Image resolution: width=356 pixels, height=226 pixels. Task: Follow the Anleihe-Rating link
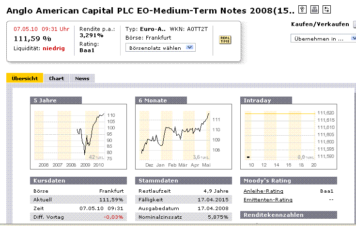257,191
